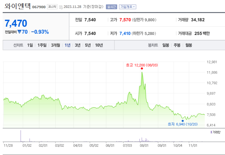
Task: Click the 전일 7,540 value
Action: [x=90, y=20]
